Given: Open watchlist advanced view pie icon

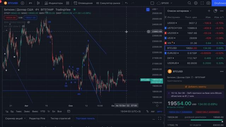Looking at the screenshot, I should pos(215,11).
